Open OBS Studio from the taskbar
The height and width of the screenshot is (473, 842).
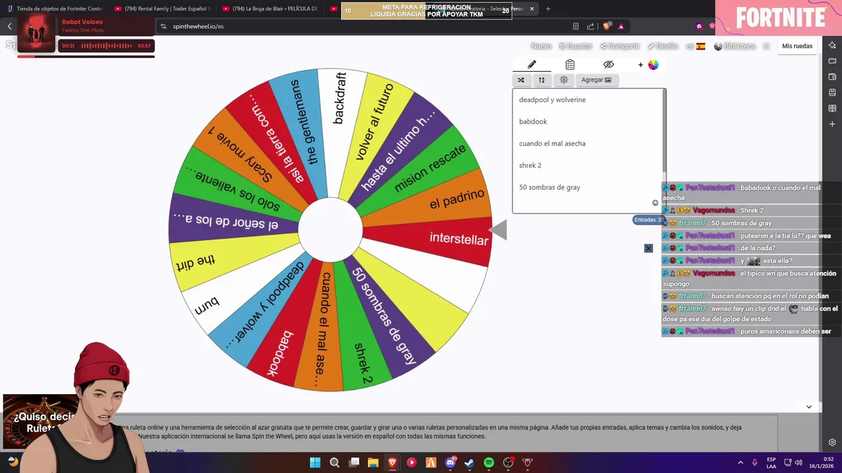508,462
